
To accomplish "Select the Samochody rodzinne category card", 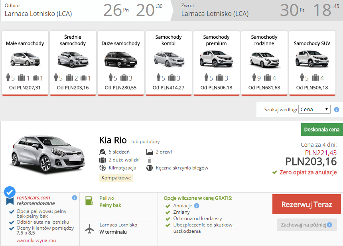I will point(264,63).
